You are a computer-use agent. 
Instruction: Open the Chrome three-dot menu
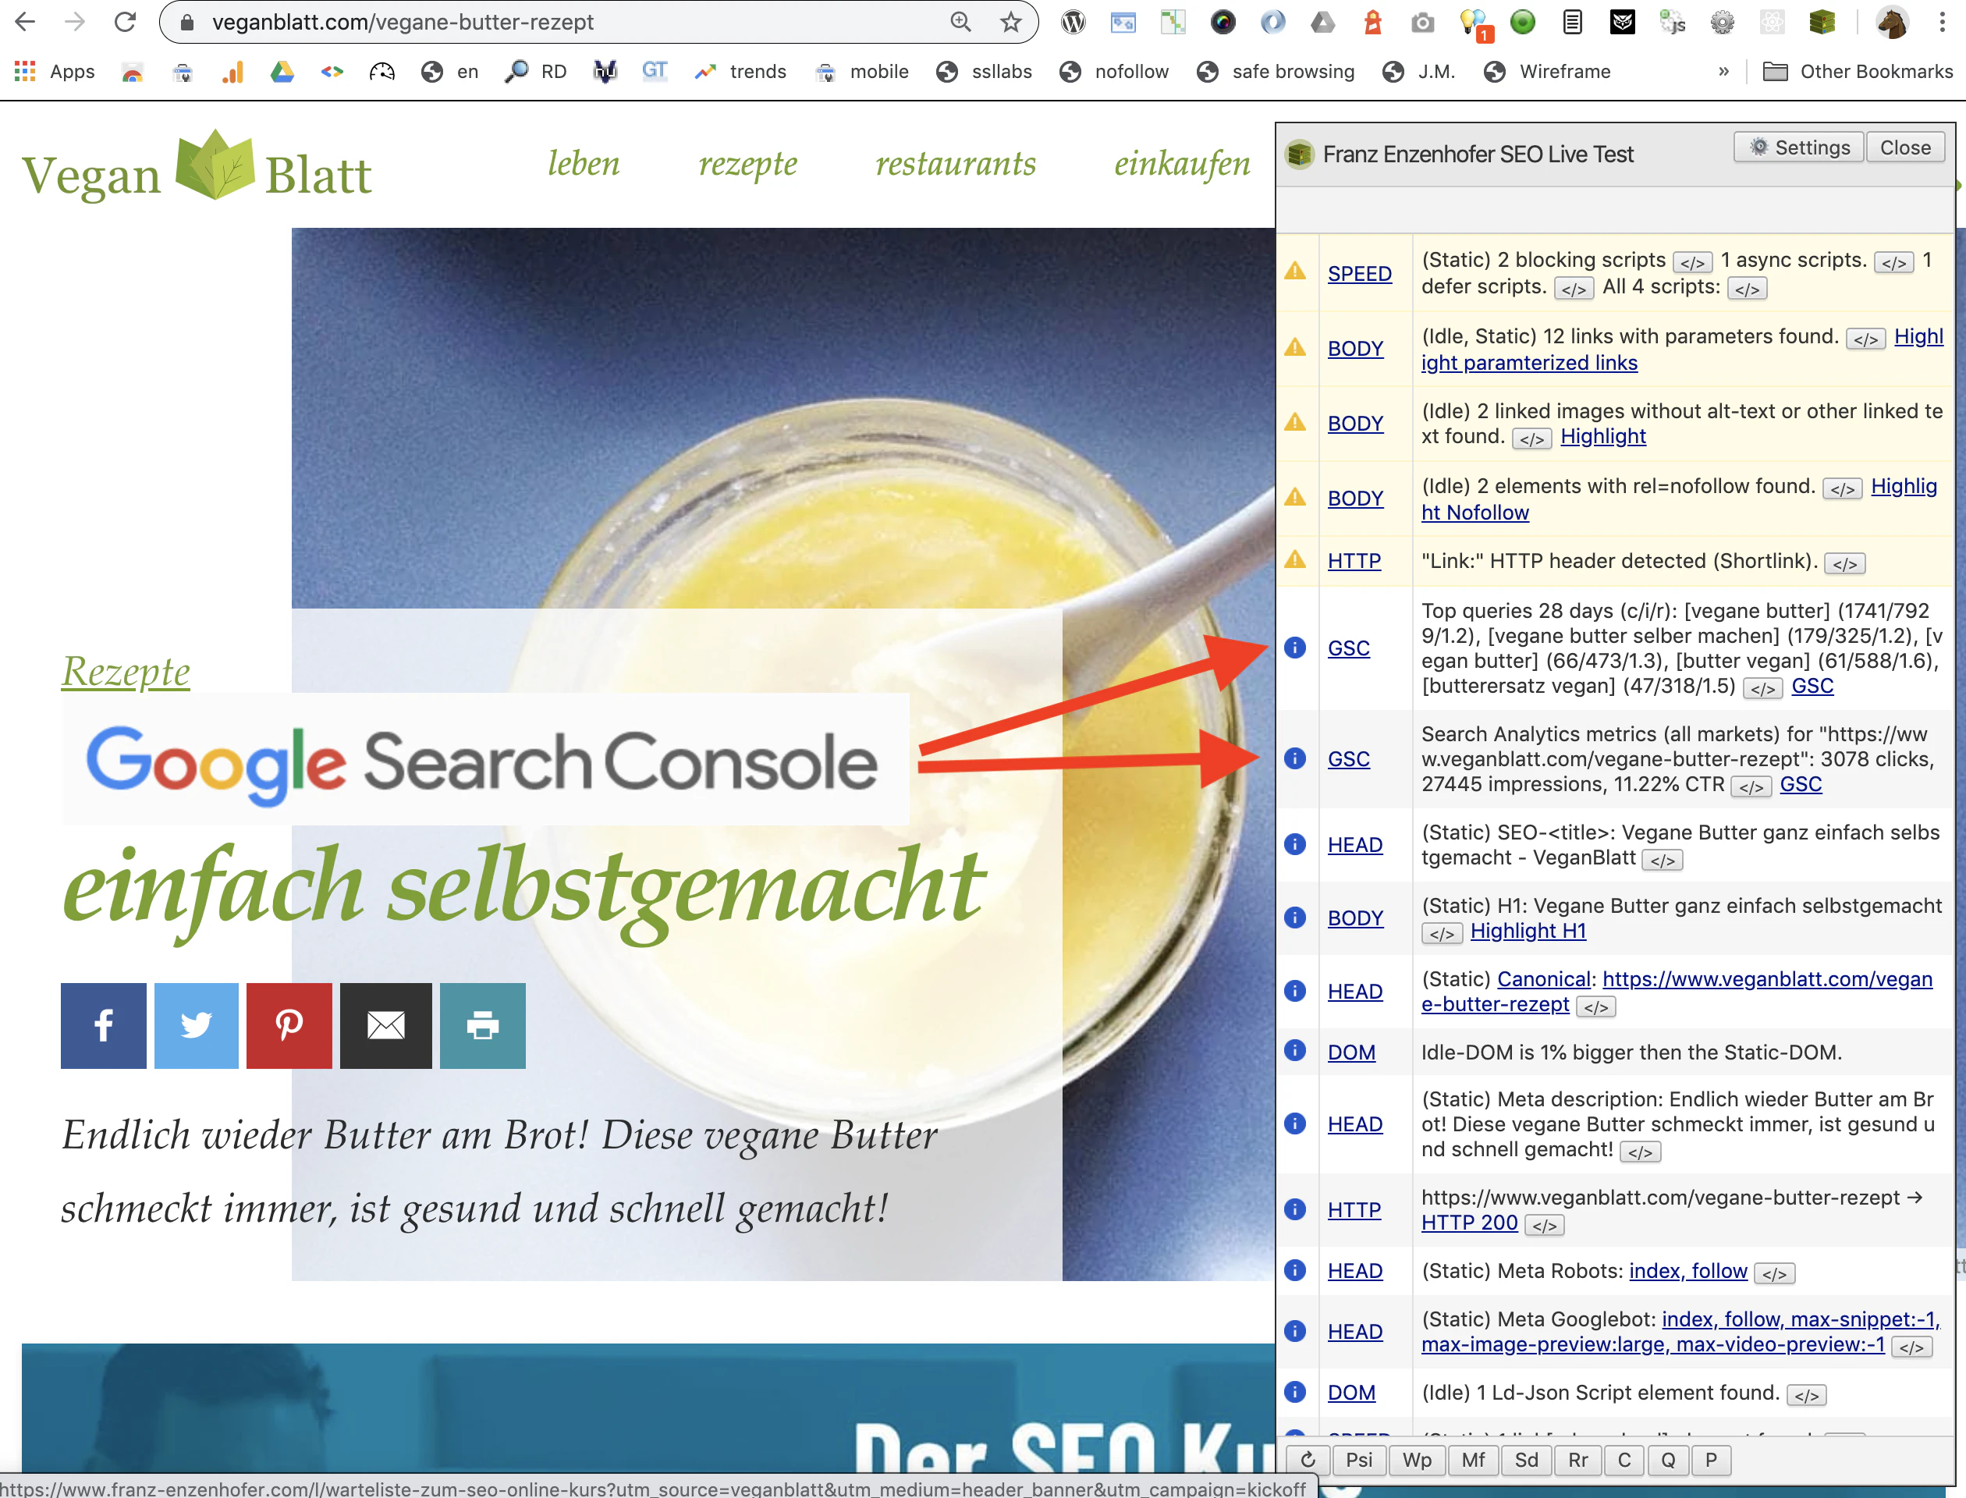1943,21
